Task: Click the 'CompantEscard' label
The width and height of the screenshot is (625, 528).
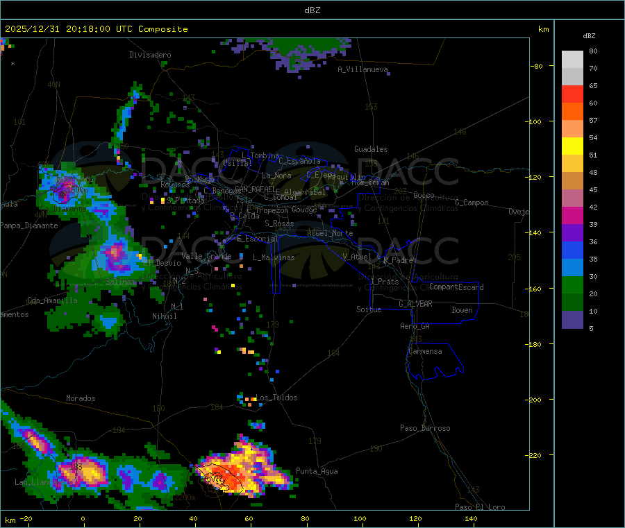Action: pos(456,287)
